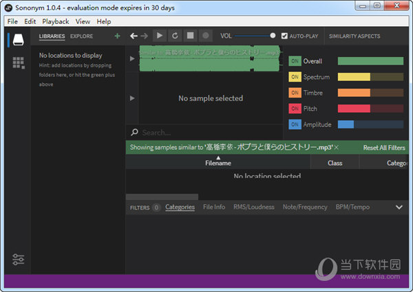
Task: Set the Spectrum weight bar
Action: 370,77
